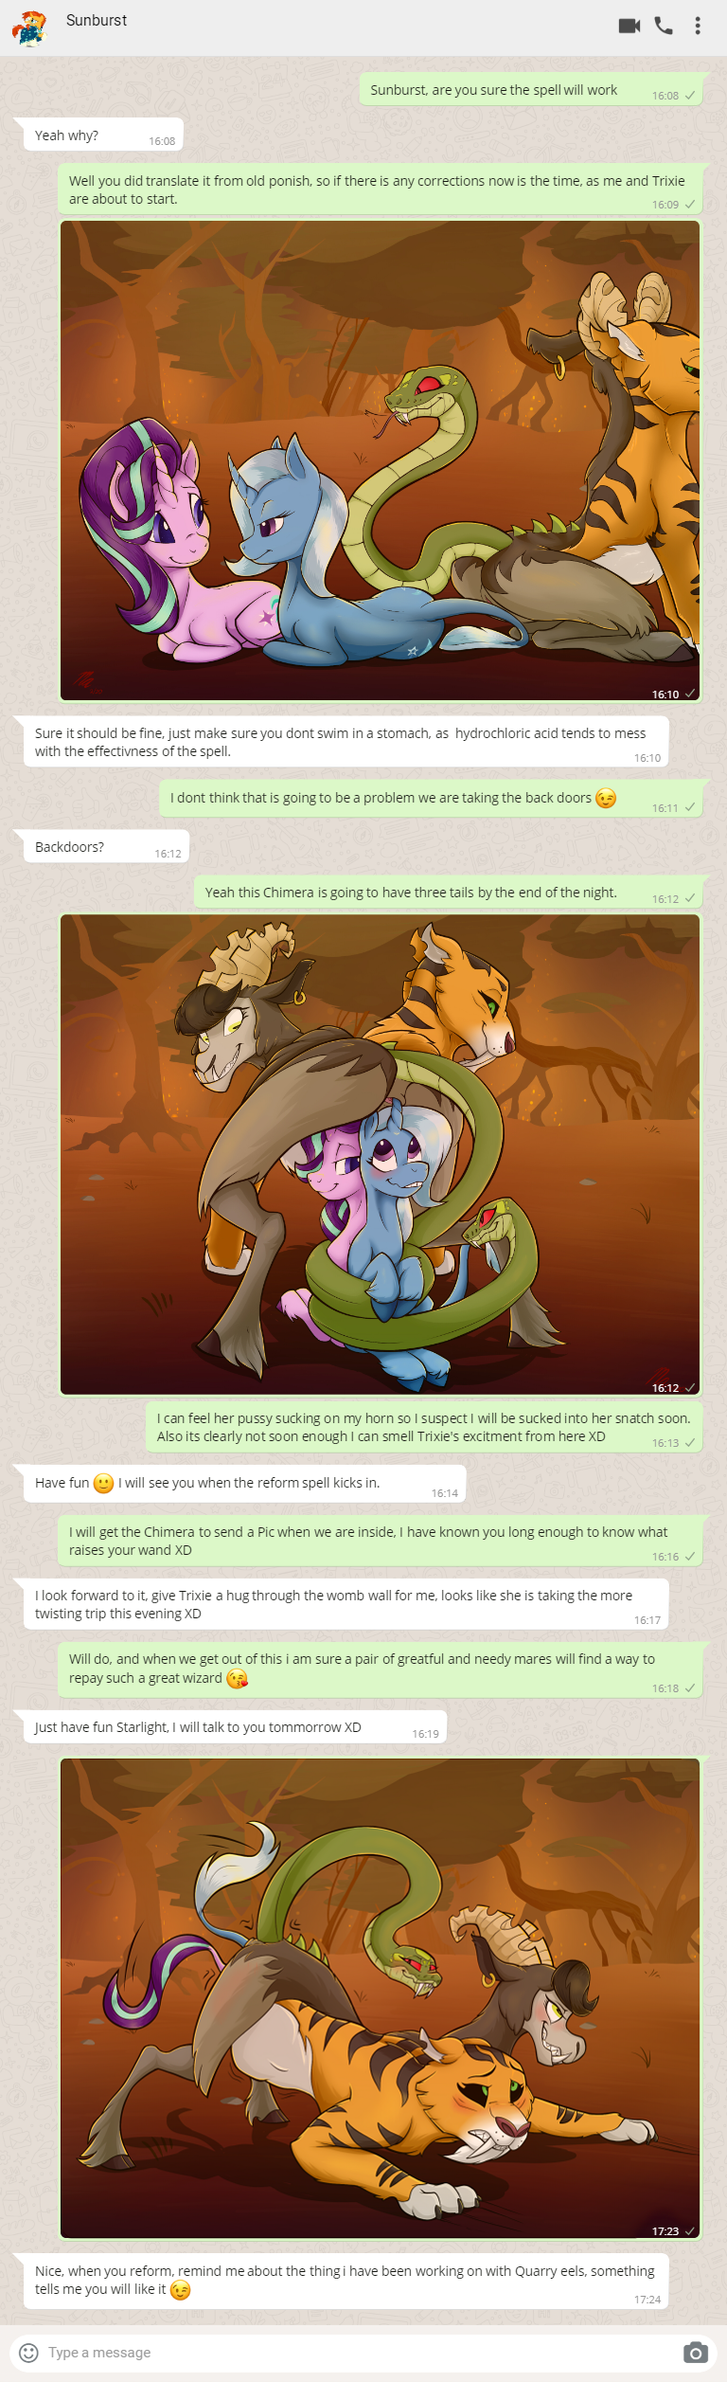Select the "Well you did translate it" message
727x2382 pixels.
(381, 189)
